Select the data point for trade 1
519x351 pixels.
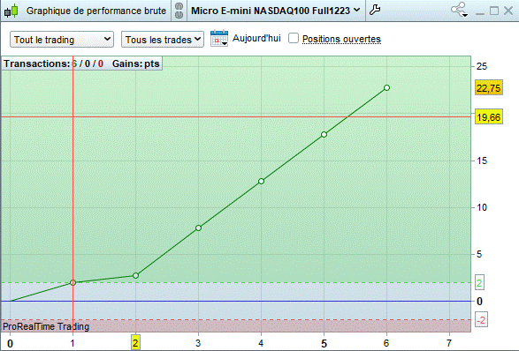[x=73, y=282]
